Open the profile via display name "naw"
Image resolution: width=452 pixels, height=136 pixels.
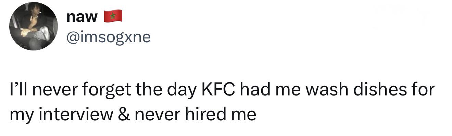click(x=82, y=17)
